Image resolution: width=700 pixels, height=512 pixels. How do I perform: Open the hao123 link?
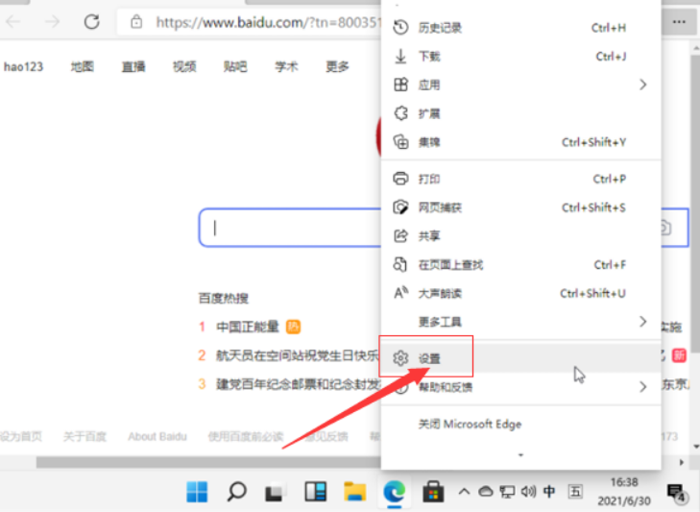pos(23,66)
